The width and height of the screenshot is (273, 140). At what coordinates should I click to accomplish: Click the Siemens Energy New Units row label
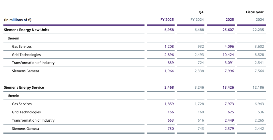click(27, 30)
